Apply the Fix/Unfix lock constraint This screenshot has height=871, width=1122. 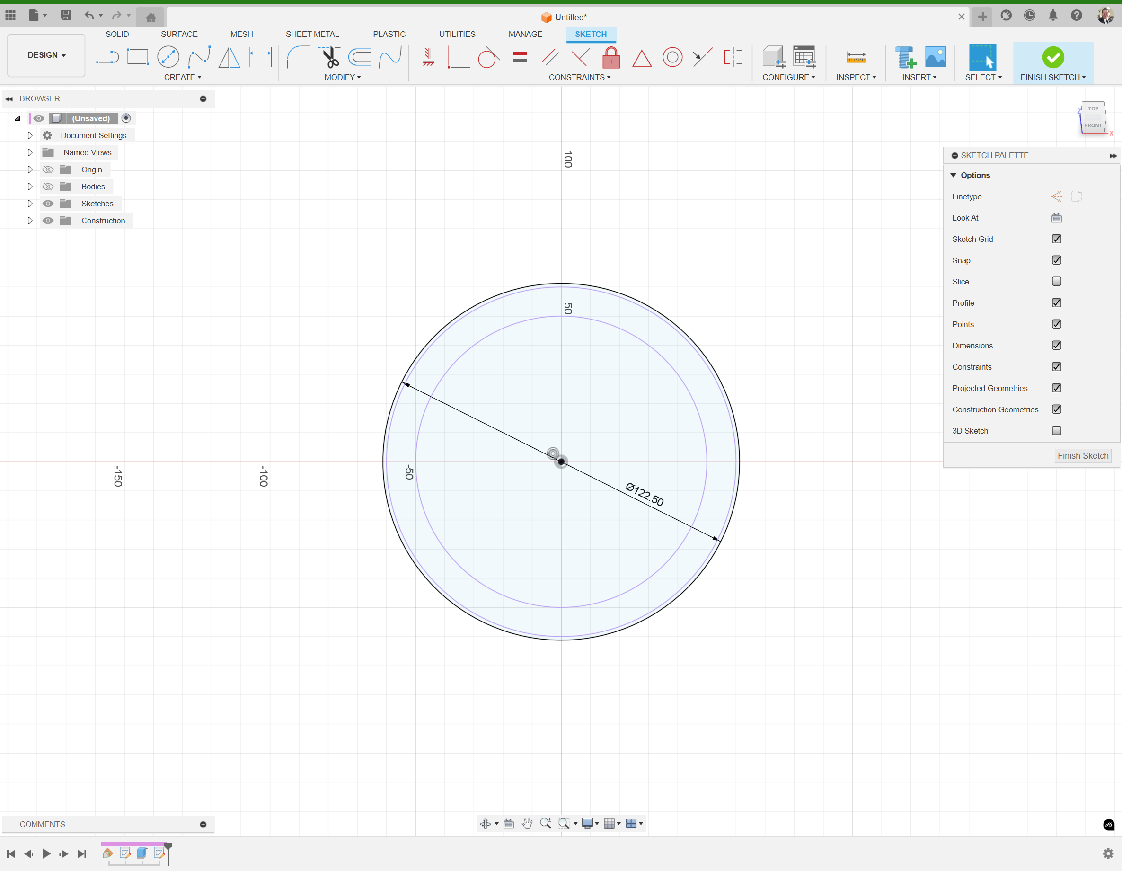tap(611, 57)
